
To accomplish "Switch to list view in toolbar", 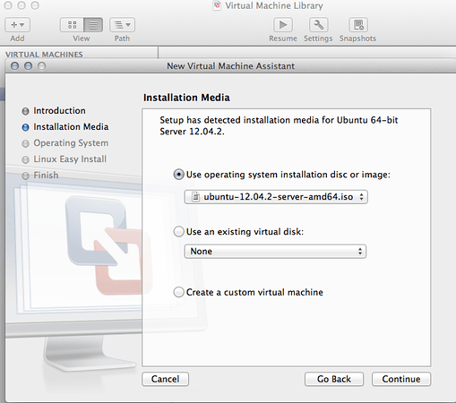I will (x=93, y=25).
